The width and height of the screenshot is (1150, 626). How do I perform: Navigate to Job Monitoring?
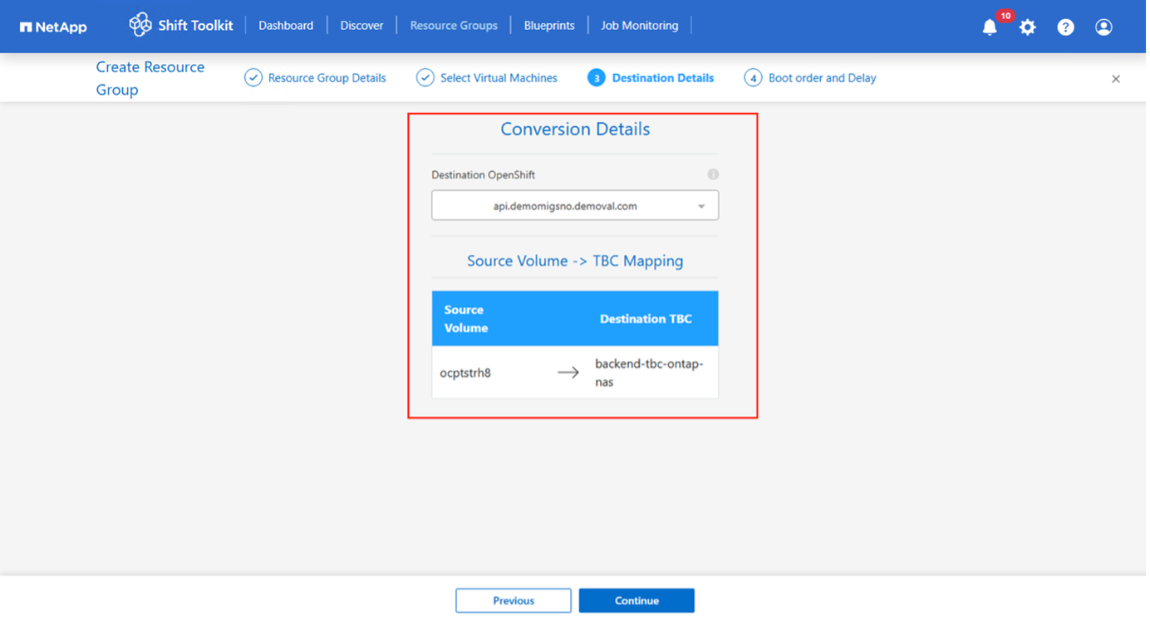639,26
